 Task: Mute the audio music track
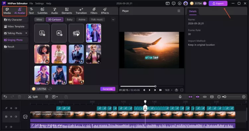coord(11,127)
